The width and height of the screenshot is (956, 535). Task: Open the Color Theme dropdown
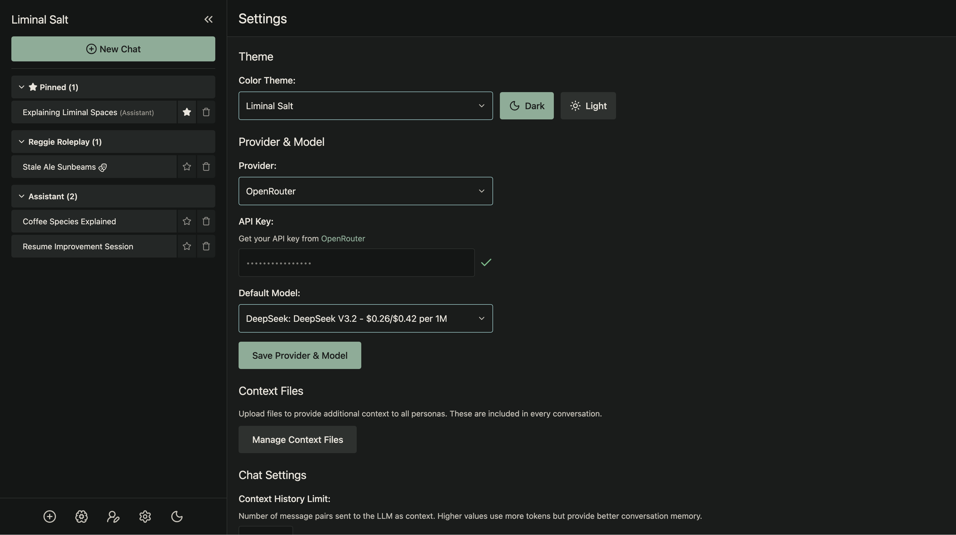pos(366,105)
